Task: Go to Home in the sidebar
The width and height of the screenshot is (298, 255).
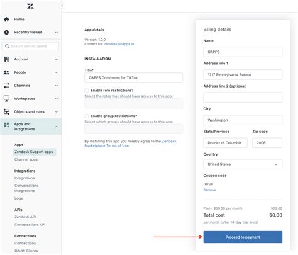Action: pos(19,20)
